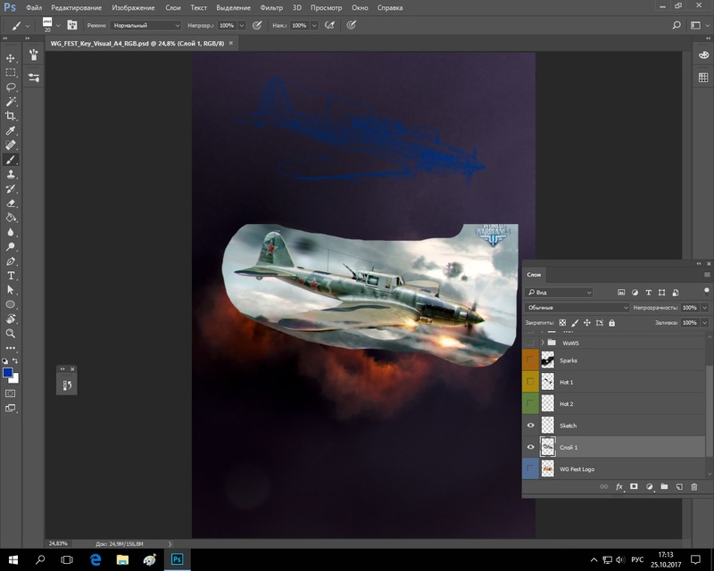Image resolution: width=714 pixels, height=571 pixels.
Task: Open the workspace switcher button
Action: 696,26
